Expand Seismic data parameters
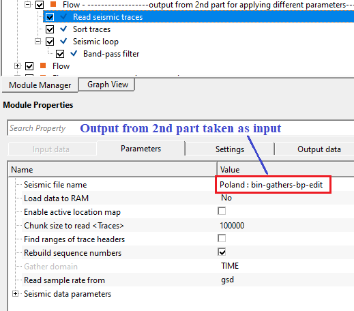The image size is (354, 311). click(15, 293)
